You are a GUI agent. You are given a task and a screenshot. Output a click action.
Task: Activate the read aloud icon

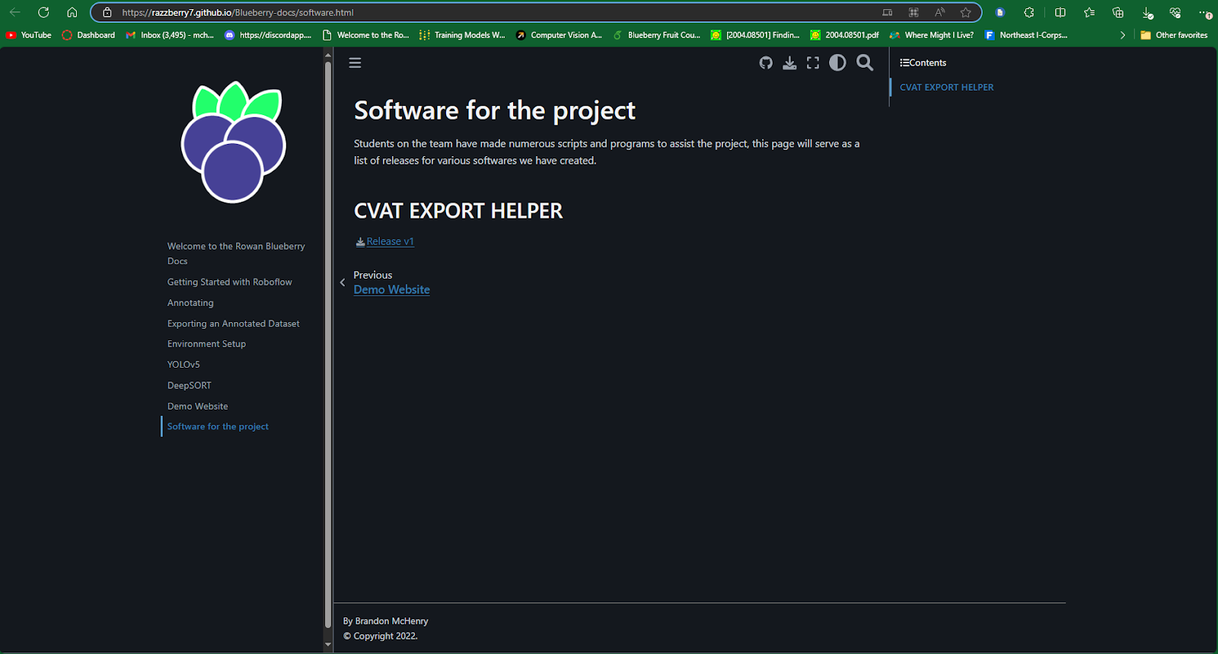tap(940, 12)
